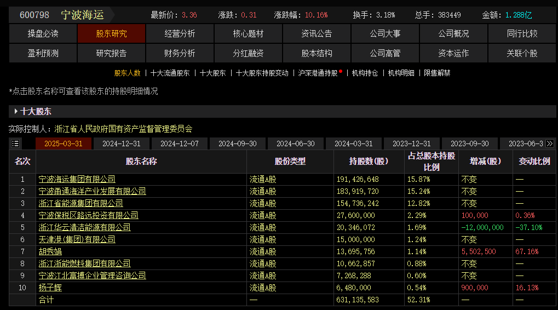This screenshot has width=558, height=310.
Task: Click the 增减(股) column header
Action: tap(485, 161)
